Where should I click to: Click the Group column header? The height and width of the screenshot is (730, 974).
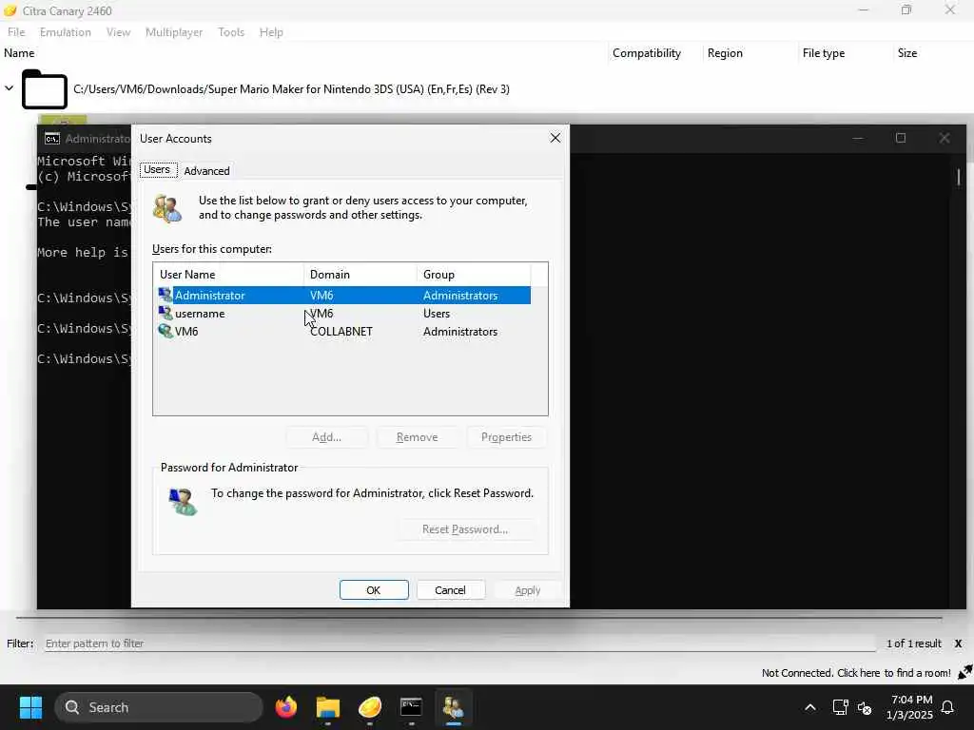click(x=474, y=275)
